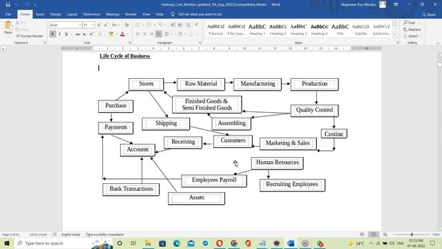Switch to the References tab
Image resolution: width=442 pixels, height=249 pixels.
pyautogui.click(x=92, y=14)
